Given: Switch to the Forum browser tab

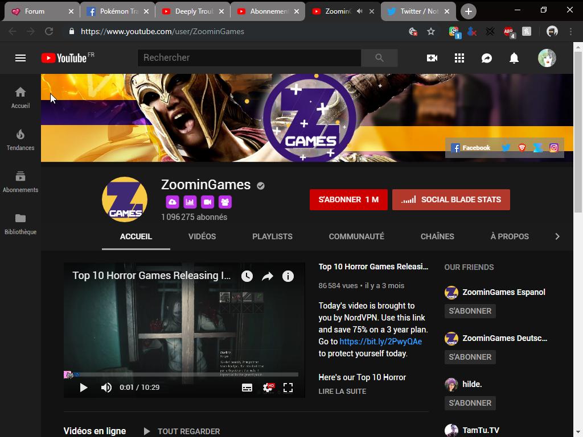Looking at the screenshot, I should point(42,11).
